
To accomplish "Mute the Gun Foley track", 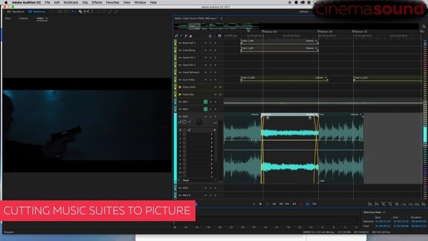I will pyautogui.click(x=205, y=80).
